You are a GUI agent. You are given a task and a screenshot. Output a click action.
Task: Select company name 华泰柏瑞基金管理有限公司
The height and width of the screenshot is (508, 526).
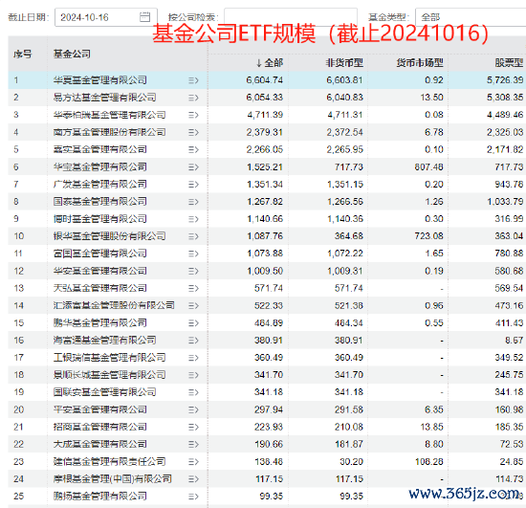tap(109, 115)
